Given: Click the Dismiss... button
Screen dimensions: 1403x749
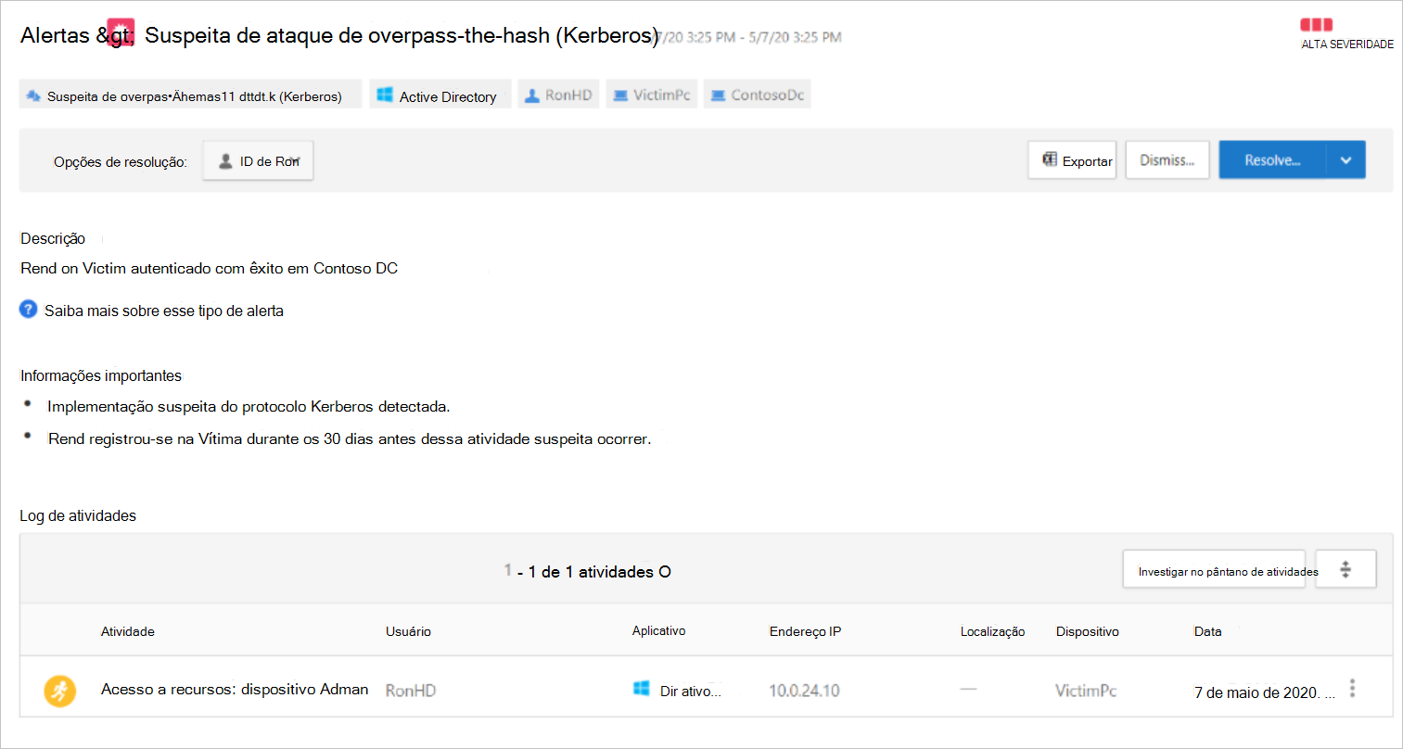Looking at the screenshot, I should (1167, 160).
